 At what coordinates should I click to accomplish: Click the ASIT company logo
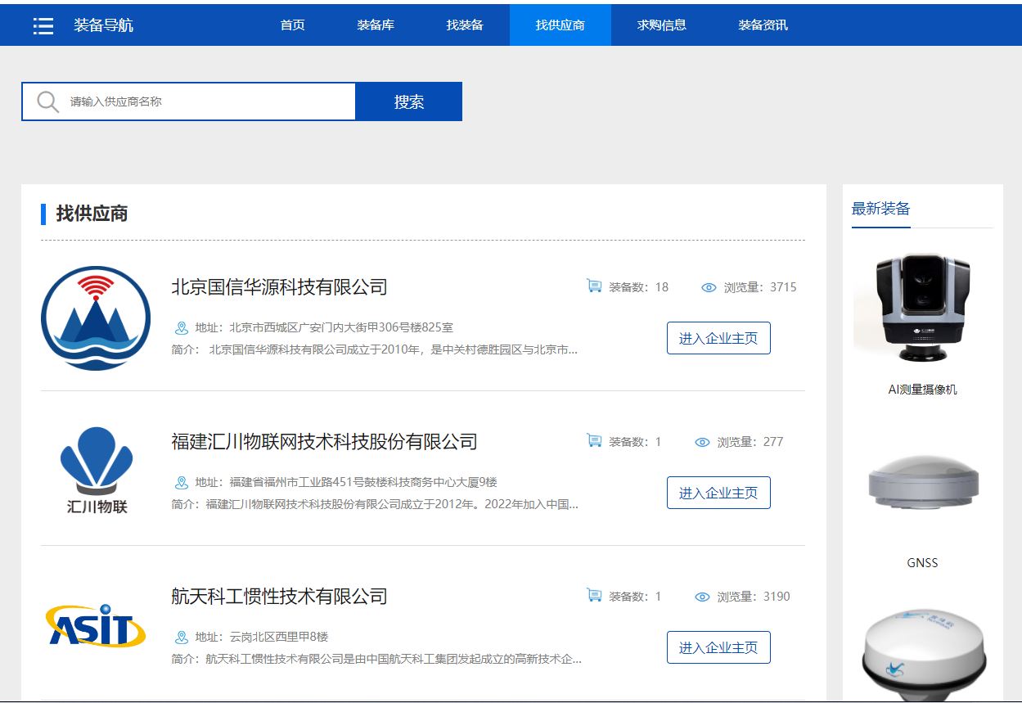[96, 625]
